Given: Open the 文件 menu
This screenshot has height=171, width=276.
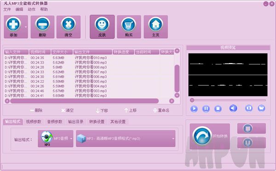Looking at the screenshot, I should 7,9.
